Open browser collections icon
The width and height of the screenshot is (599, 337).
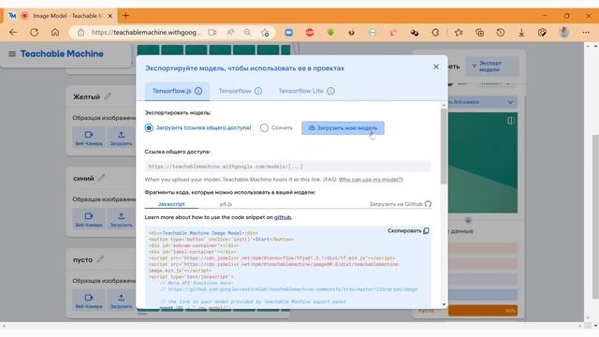point(480,33)
